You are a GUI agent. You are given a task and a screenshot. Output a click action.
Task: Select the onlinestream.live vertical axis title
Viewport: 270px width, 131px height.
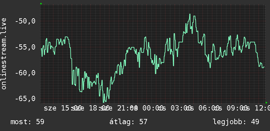click(x=4, y=53)
